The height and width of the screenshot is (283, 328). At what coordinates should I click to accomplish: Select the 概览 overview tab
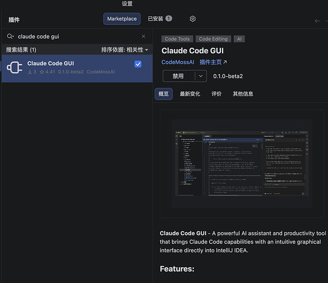[x=164, y=94]
